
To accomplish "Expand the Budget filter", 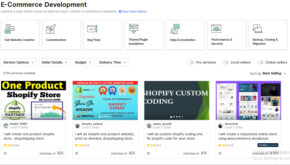I will pos(83,62).
